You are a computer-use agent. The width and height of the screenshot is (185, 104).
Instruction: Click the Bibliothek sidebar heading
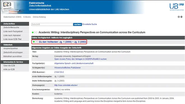coord(15,45)
